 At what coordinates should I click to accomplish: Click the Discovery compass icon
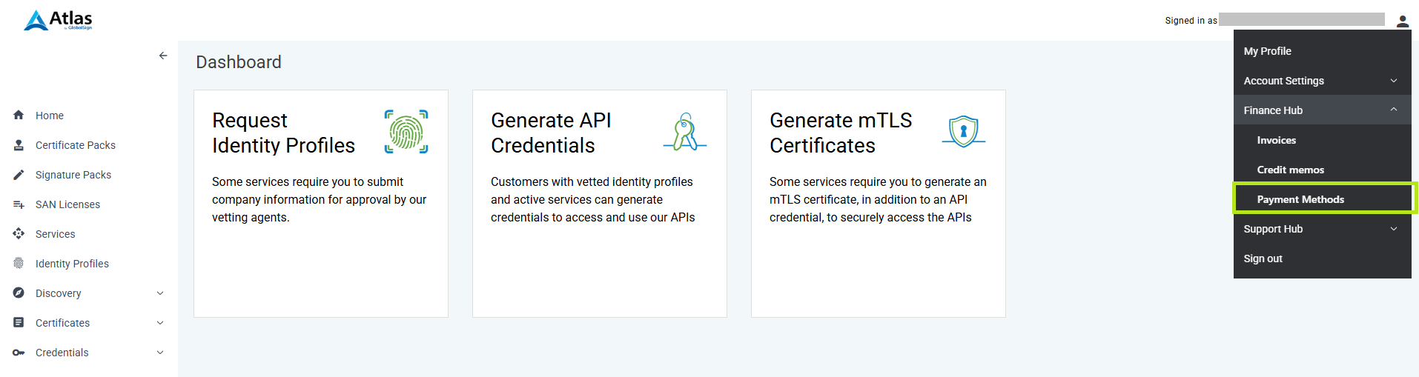click(x=19, y=293)
